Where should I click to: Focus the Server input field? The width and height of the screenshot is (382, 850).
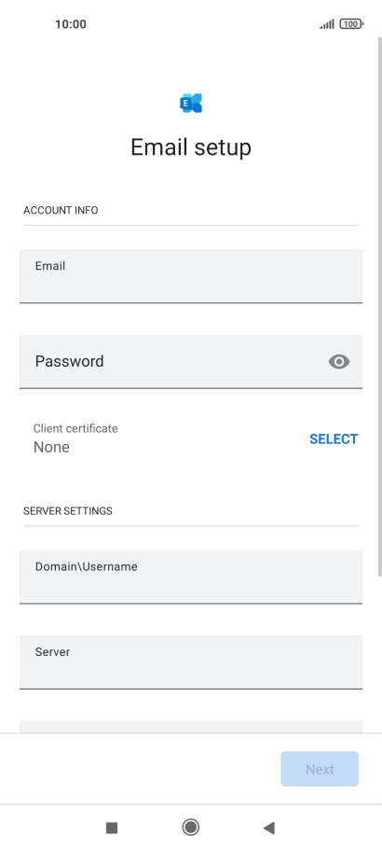tap(191, 662)
